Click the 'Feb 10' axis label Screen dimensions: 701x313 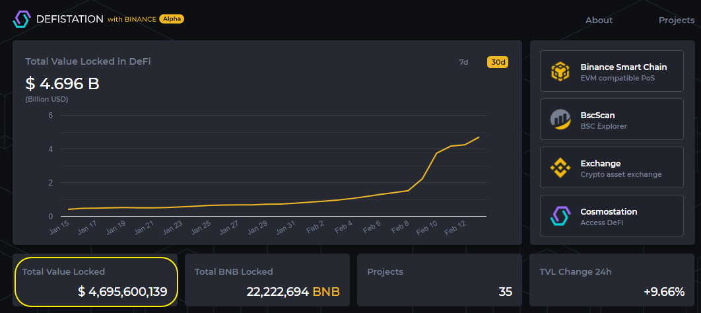pyautogui.click(x=428, y=227)
